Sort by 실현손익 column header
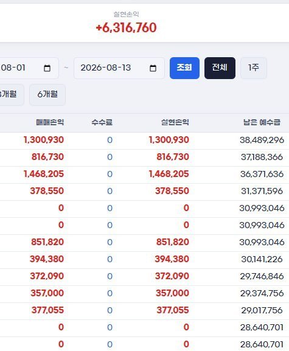The height and width of the screenshot is (351, 289). click(175, 122)
